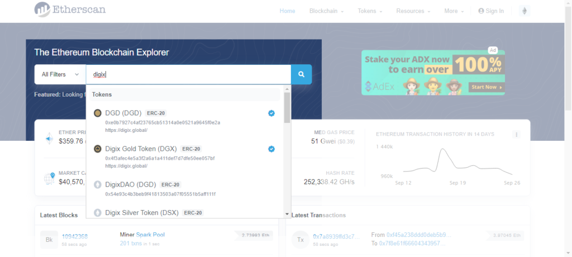The image size is (572, 257).
Task: Click the DGX address 0x4f3afec4e5a3...
Action: click(160, 158)
